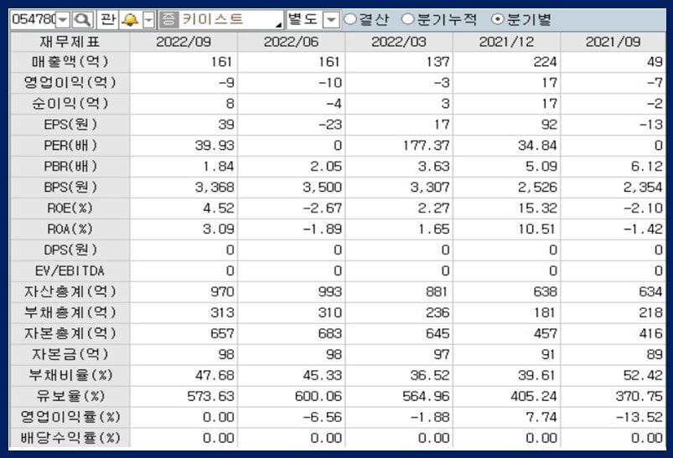
Task: Click the ROE(%) row label
Action: [70, 208]
